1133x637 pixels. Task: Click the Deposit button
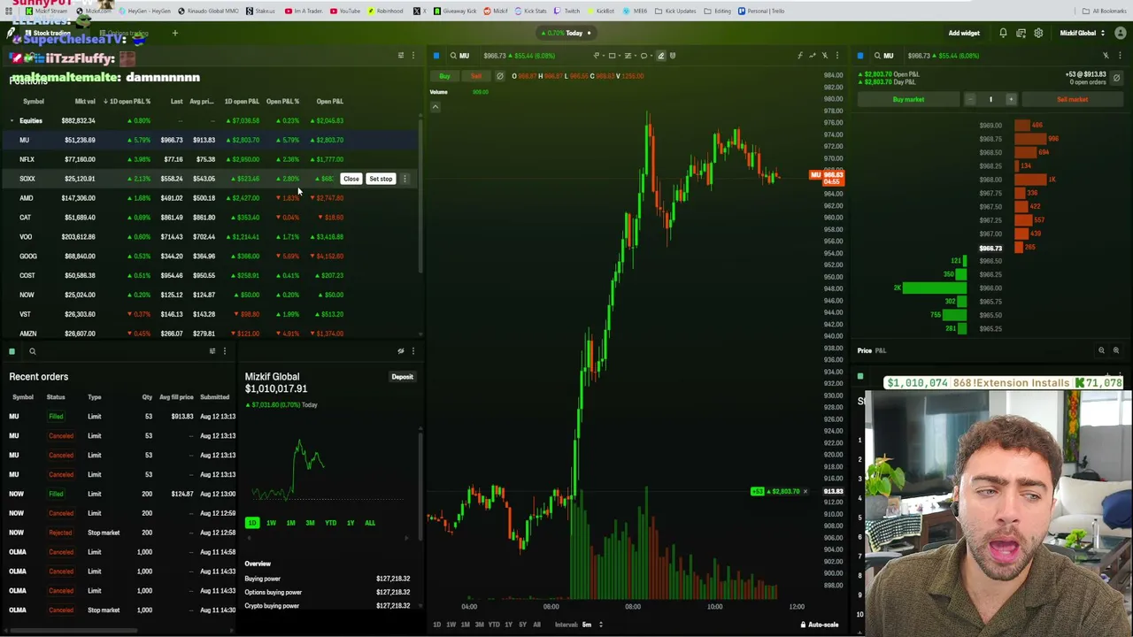(x=402, y=377)
